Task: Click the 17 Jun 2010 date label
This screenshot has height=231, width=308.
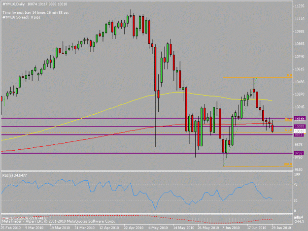Action: (257, 228)
